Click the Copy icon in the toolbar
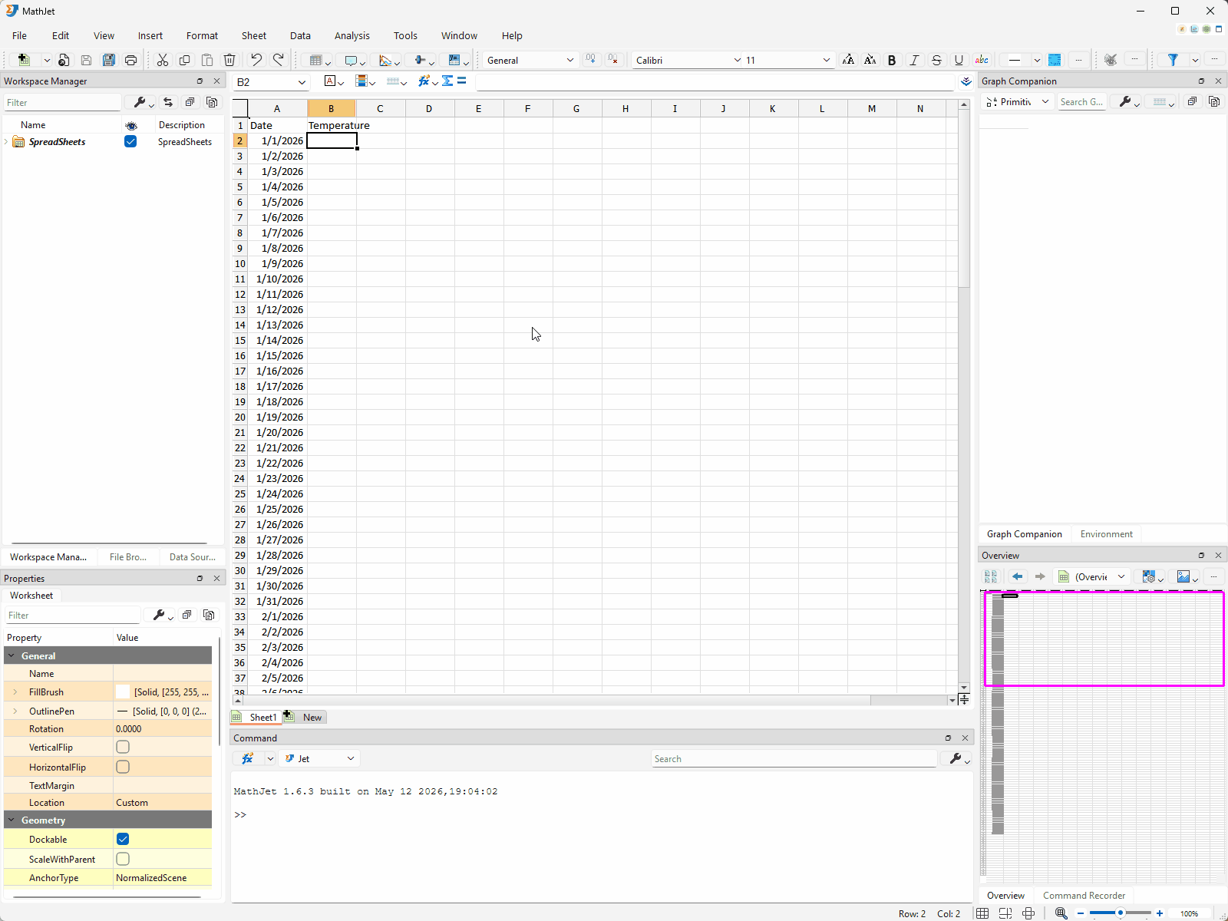The height and width of the screenshot is (921, 1228). point(185,60)
